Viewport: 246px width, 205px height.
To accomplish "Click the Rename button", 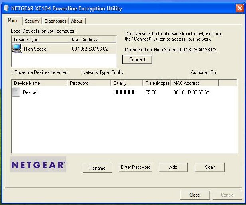I will coord(97,168).
